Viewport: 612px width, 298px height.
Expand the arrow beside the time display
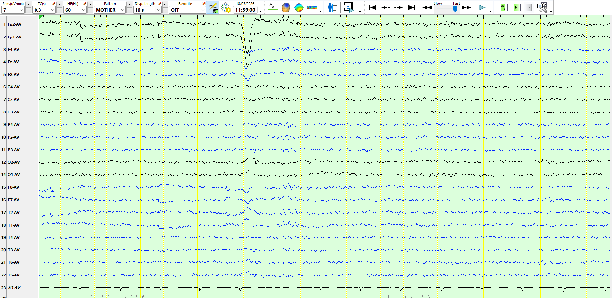pos(260,12)
